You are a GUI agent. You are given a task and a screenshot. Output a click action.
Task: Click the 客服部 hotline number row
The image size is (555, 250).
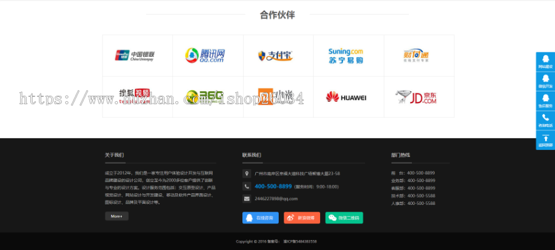413,188
